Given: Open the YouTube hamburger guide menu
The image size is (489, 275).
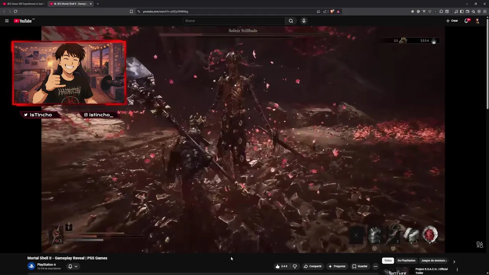Looking at the screenshot, I should click(x=7, y=21).
